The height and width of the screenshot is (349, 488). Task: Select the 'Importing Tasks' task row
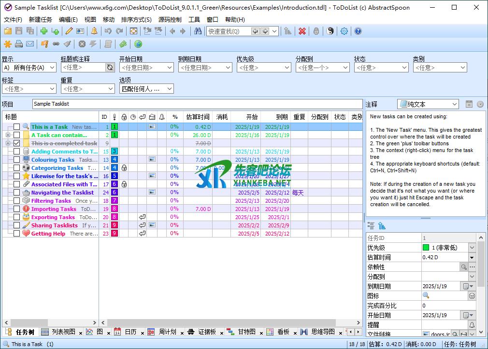pyautogui.click(x=54, y=209)
